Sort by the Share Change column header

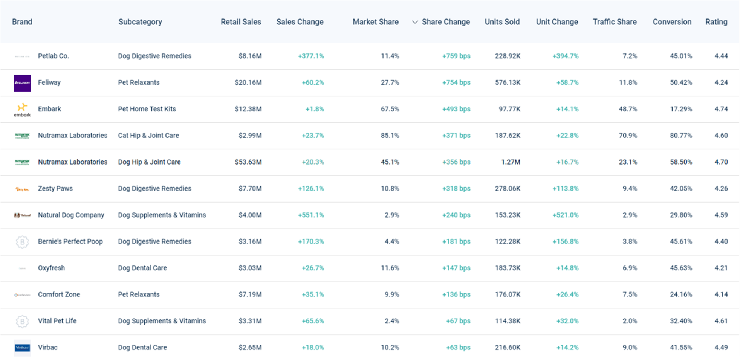tap(446, 22)
